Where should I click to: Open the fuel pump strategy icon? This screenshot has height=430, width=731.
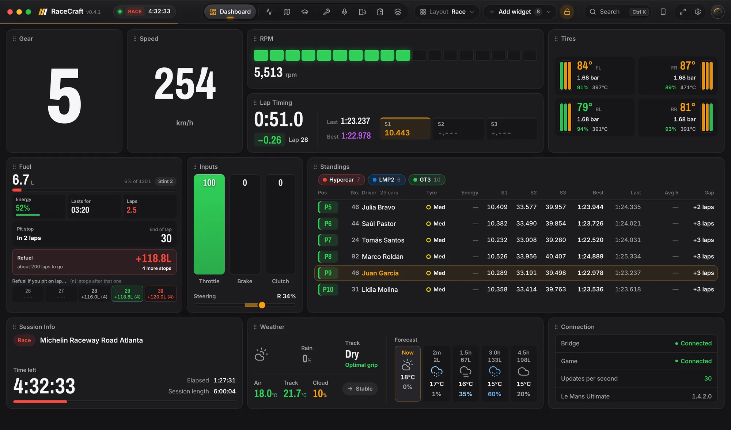[362, 12]
